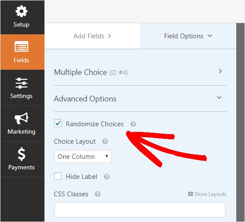The image size is (245, 222).
Task: Click help icon next to CSS Classes
Action: tap(98, 194)
